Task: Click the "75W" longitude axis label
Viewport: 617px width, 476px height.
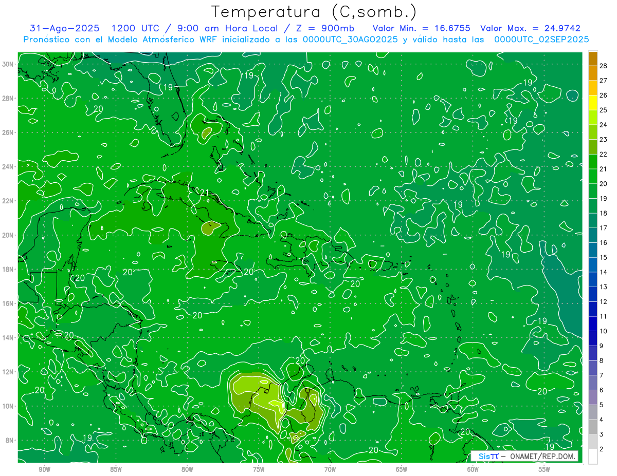Action: 259,469
